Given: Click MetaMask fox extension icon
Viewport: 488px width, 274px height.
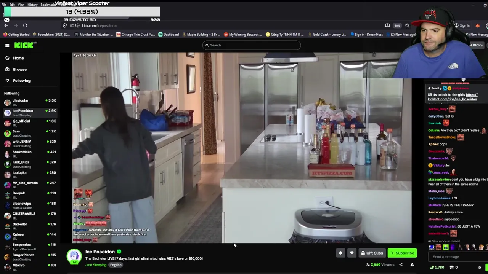Looking at the screenshot, I should [477, 25].
